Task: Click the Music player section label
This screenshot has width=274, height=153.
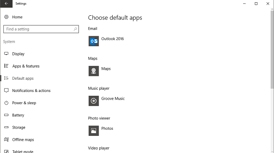Action: [99, 89]
